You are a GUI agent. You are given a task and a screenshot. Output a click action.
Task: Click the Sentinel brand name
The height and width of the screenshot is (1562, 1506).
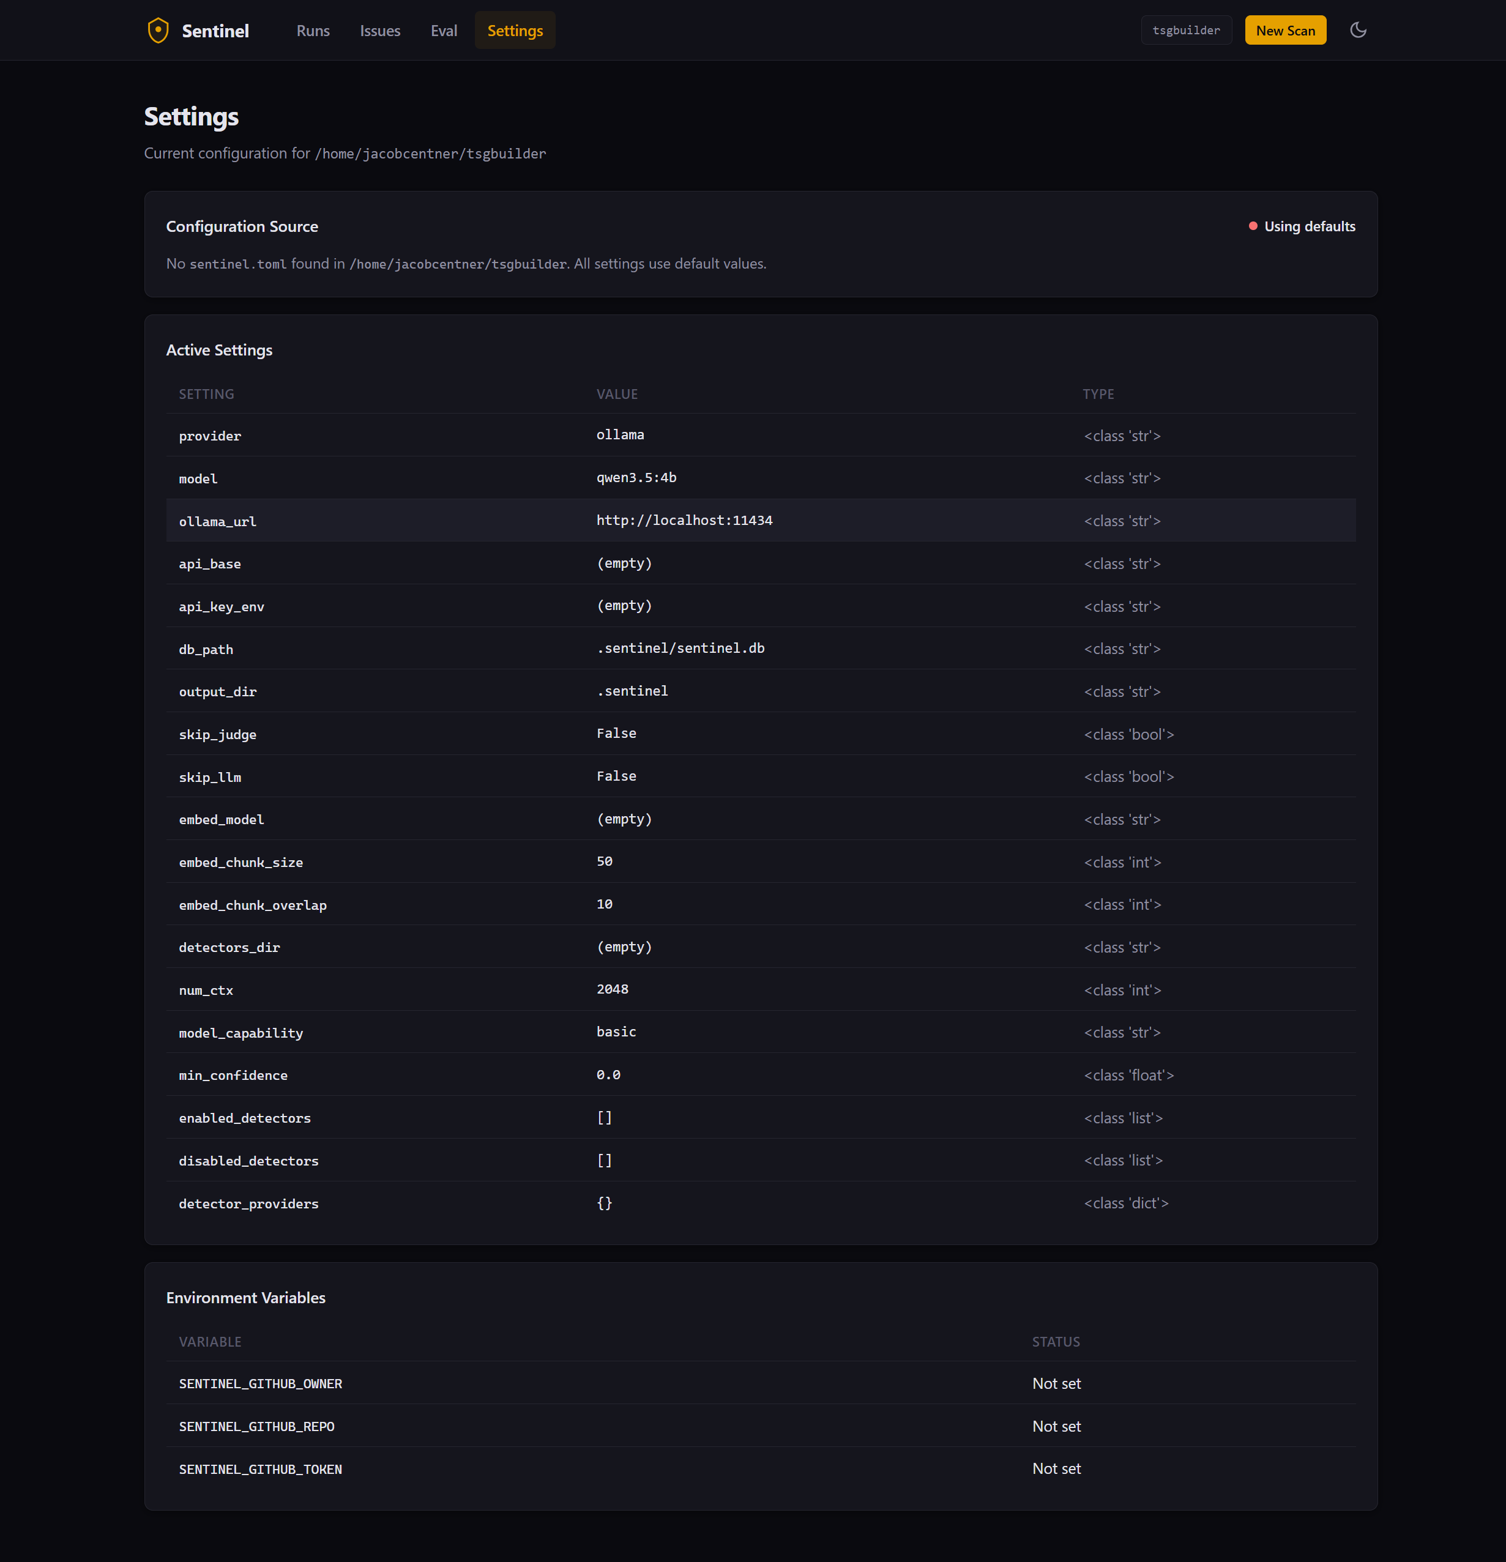[215, 30]
